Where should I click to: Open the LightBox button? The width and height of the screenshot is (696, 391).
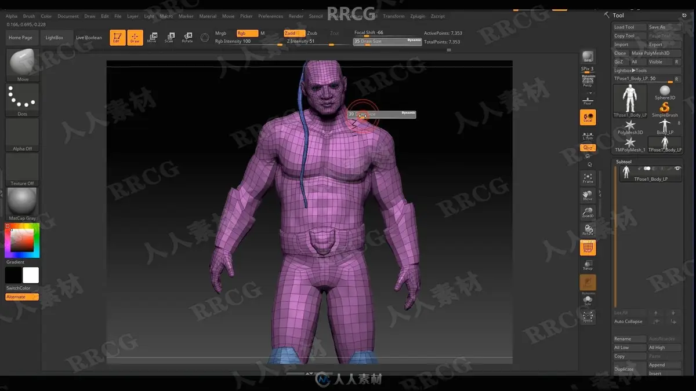point(55,38)
